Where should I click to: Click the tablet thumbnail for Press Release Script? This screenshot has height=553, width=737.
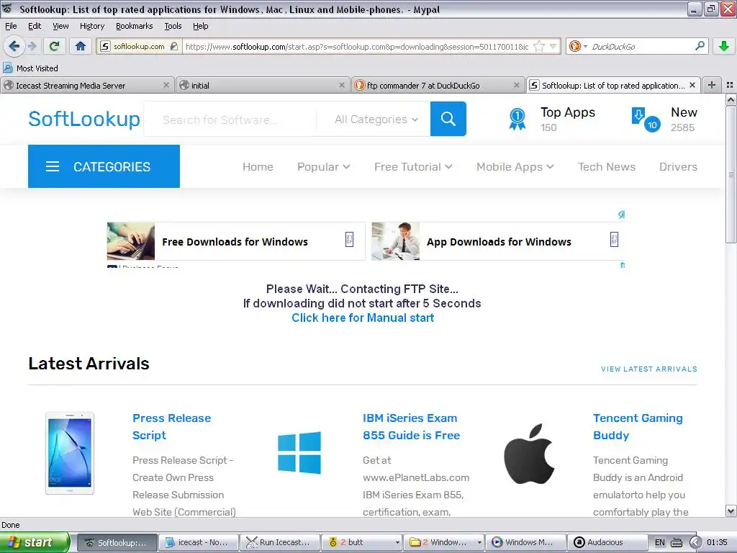point(70,453)
